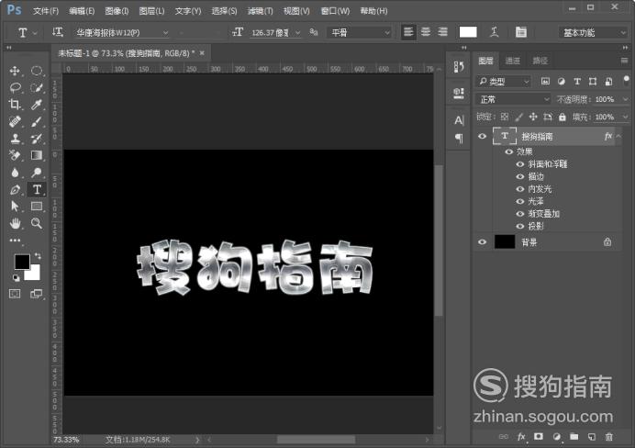Select the Brush tool
Viewport: 635px width, 448px height.
tap(37, 121)
